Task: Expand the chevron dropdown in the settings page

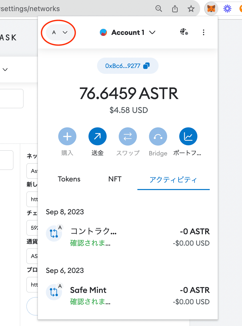Action: [x=5, y=69]
